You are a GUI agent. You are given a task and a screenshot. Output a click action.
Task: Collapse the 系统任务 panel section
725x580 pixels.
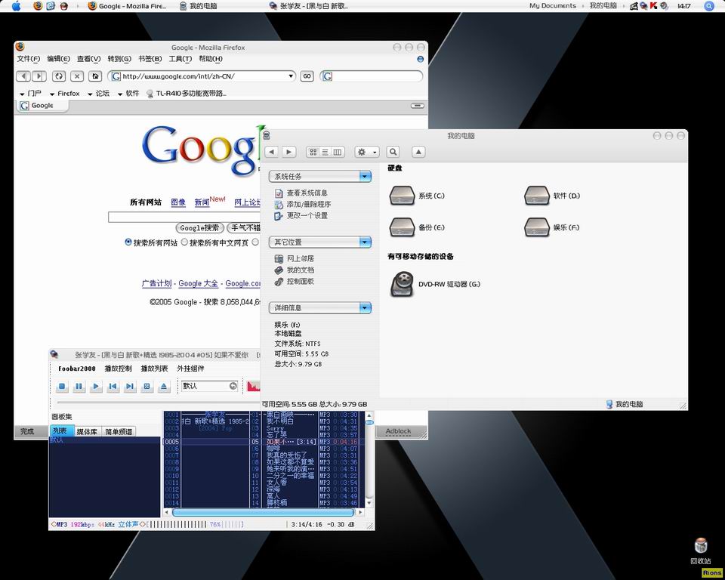(x=366, y=177)
